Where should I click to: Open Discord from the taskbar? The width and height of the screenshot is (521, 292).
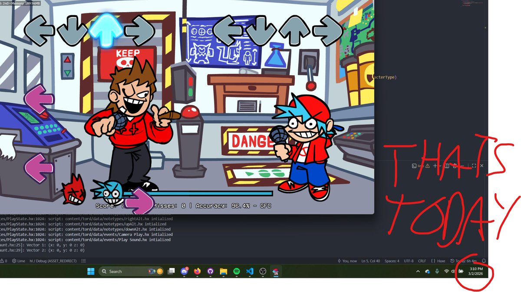point(185,272)
